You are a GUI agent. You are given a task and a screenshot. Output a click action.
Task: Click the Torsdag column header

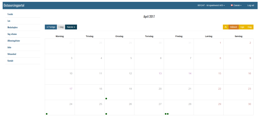click(x=149, y=37)
